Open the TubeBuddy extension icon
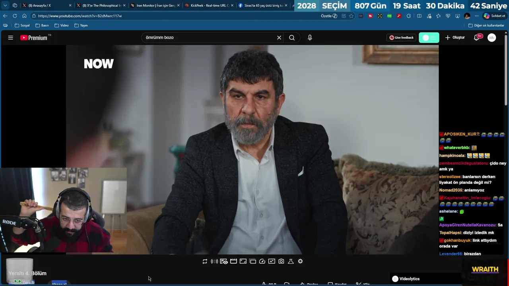 click(x=370, y=16)
